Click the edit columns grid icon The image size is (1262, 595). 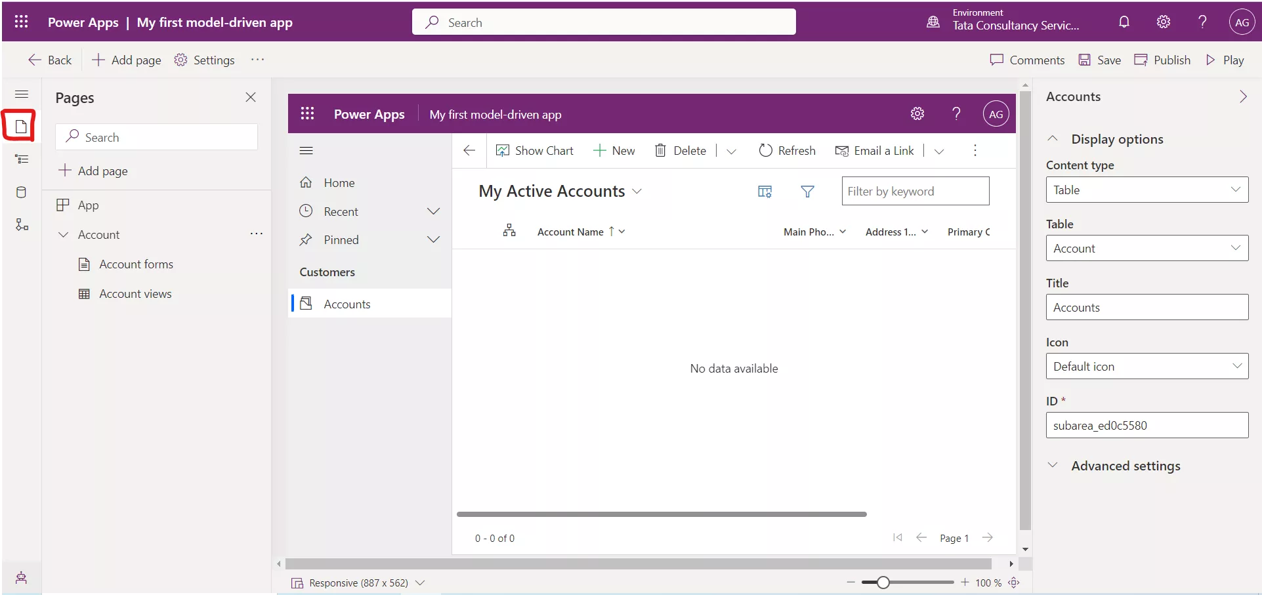click(764, 191)
